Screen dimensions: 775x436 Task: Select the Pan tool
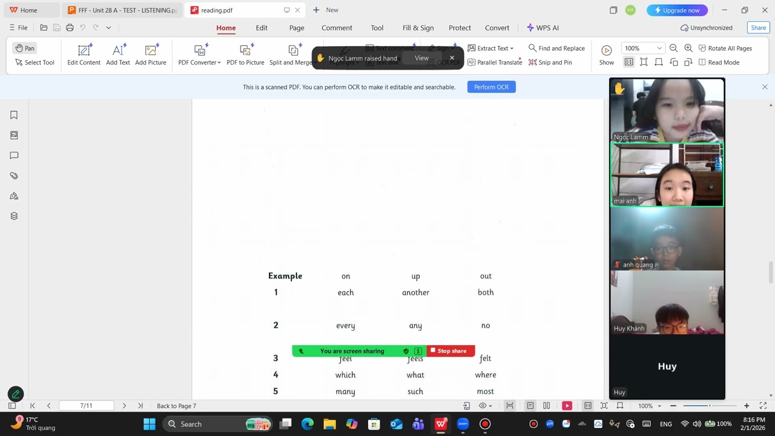coord(25,48)
